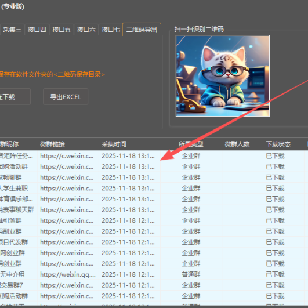Click the 导出EXCEL button
This screenshot has width=308, height=308.
pos(66,97)
